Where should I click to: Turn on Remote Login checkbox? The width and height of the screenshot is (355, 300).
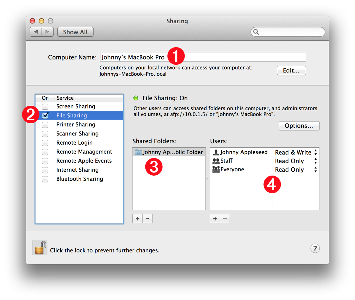[x=45, y=143]
